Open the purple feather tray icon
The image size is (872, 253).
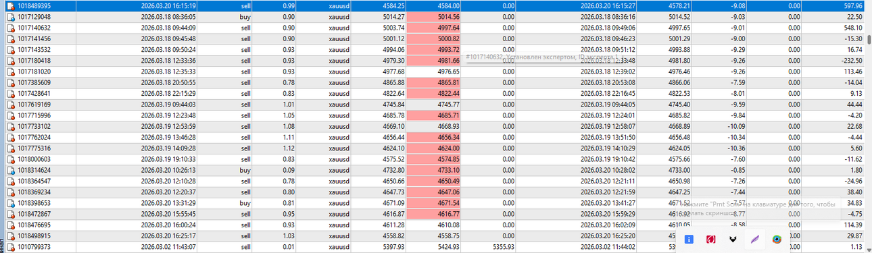click(x=755, y=239)
